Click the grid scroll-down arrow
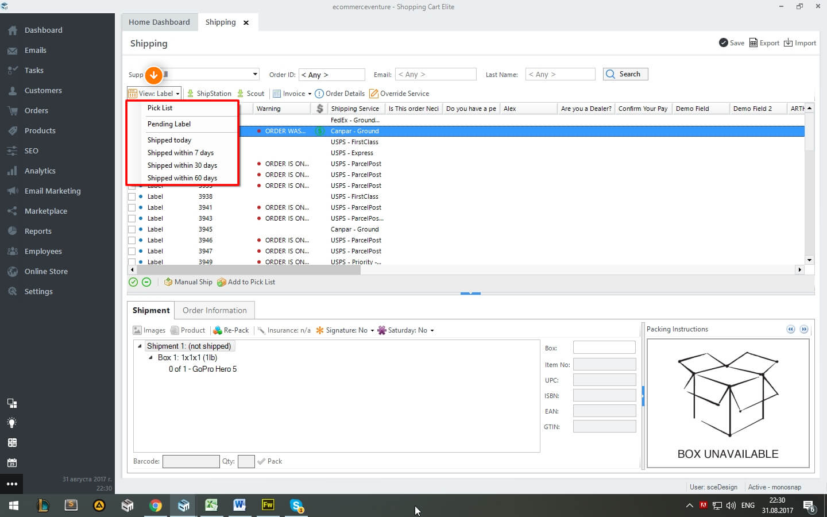 click(x=809, y=260)
